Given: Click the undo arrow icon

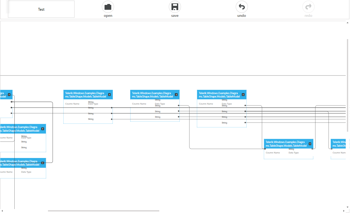Looking at the screenshot, I should click(242, 7).
